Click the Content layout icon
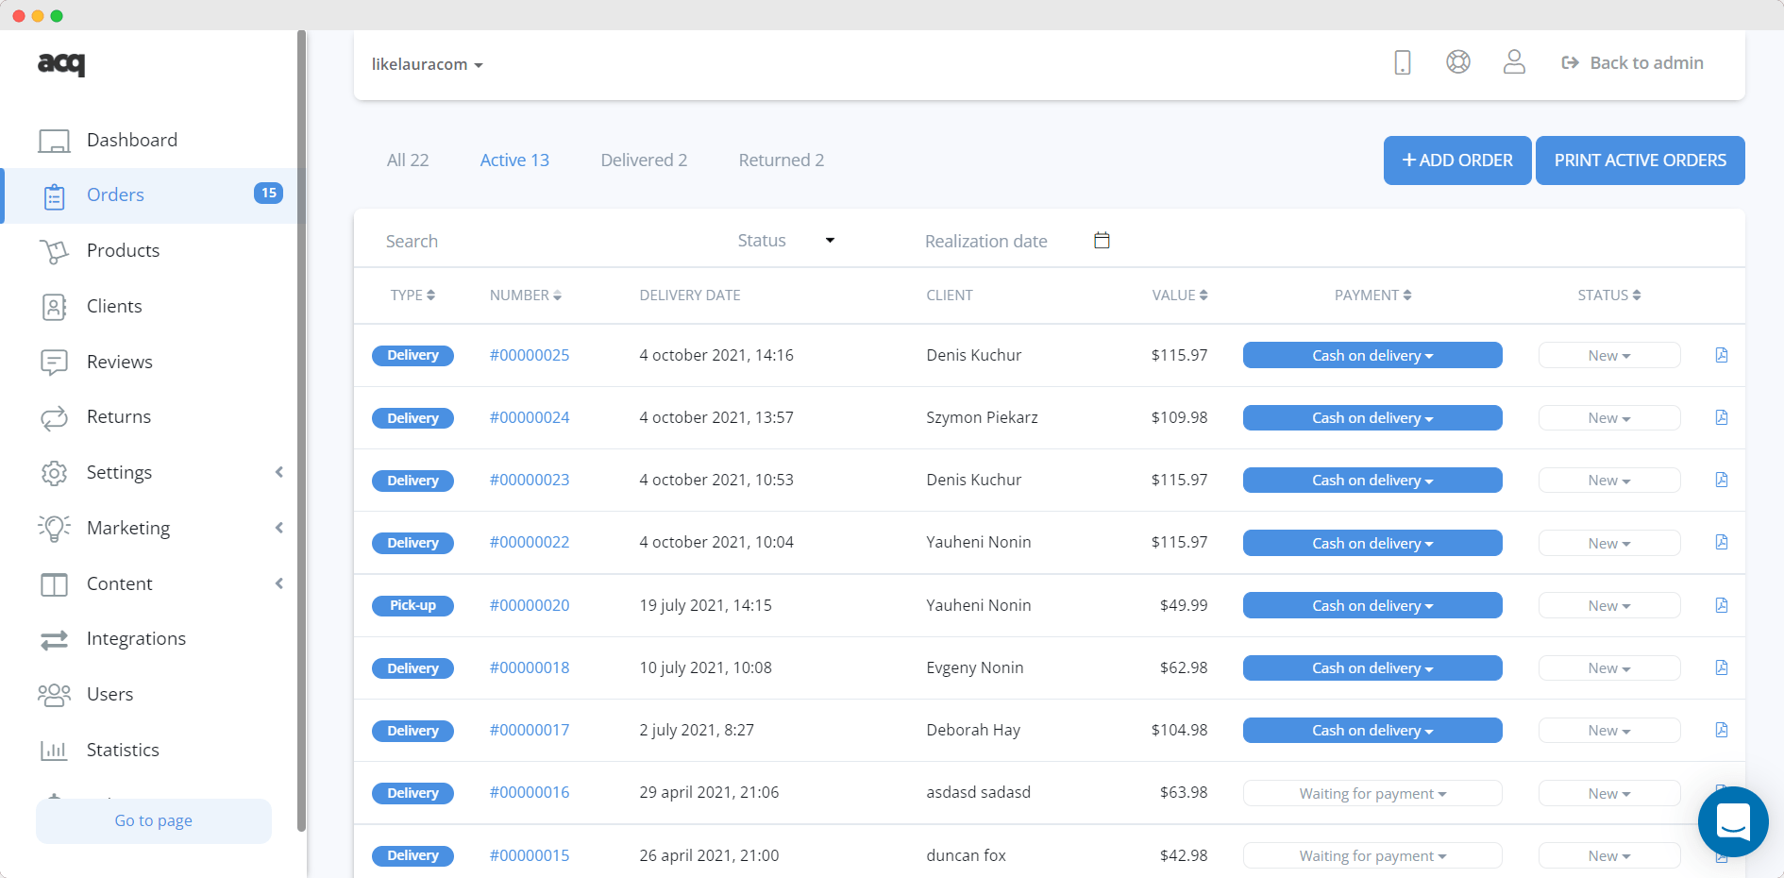 54,584
